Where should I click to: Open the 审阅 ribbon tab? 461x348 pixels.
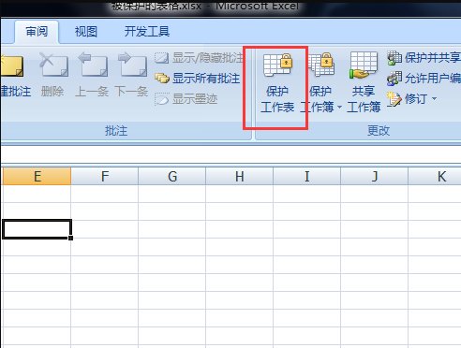(37, 32)
